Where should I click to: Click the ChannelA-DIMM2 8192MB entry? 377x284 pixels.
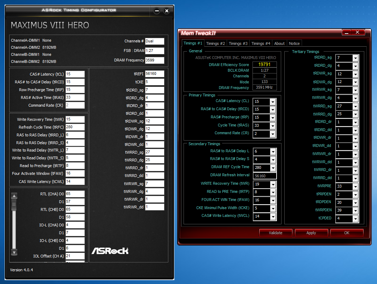34,47
